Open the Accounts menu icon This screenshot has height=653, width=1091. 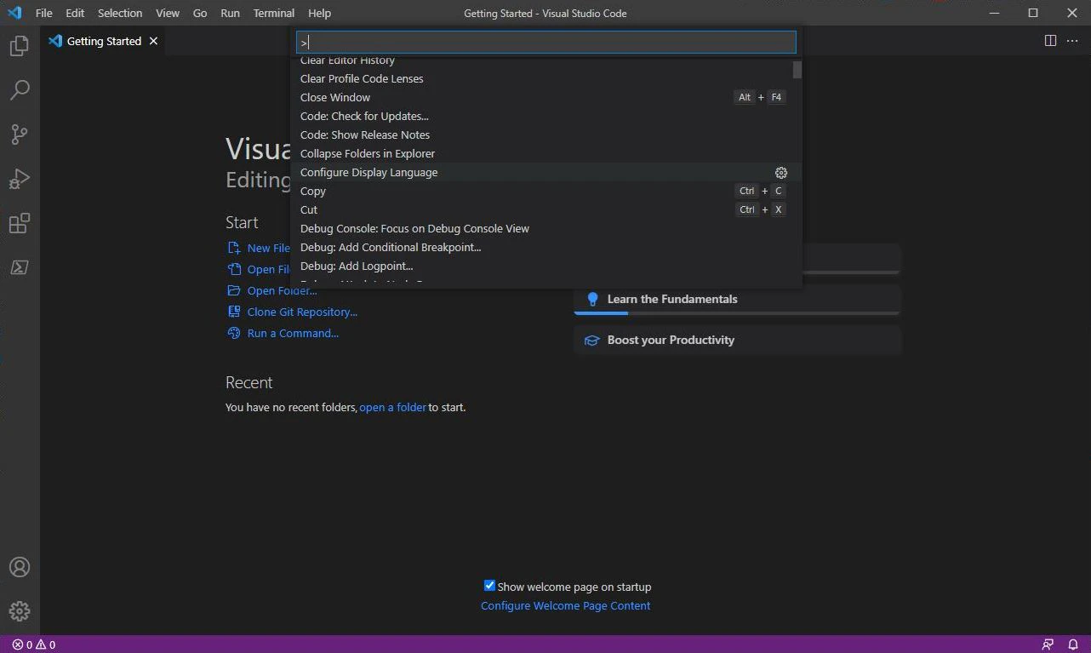20,567
